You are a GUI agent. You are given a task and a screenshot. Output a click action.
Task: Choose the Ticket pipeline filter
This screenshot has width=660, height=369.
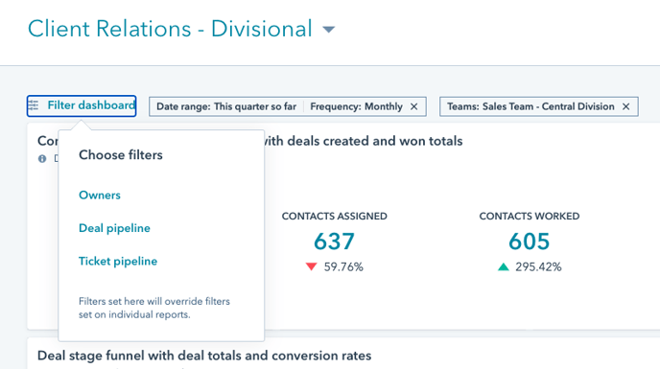118,262
